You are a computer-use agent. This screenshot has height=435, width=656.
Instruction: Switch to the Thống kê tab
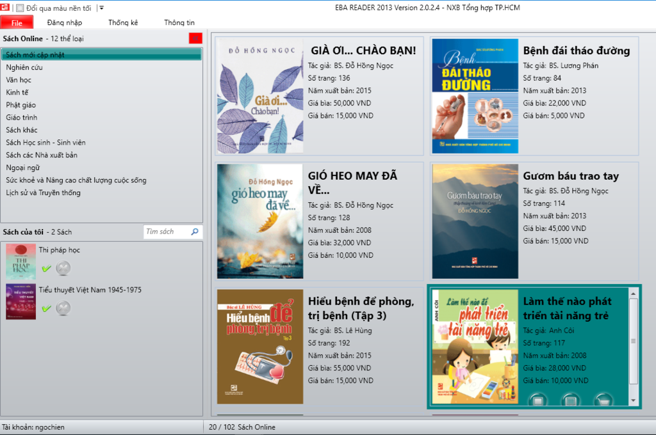tap(123, 22)
